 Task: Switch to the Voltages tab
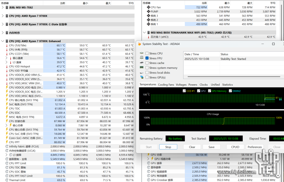pos(181,84)
